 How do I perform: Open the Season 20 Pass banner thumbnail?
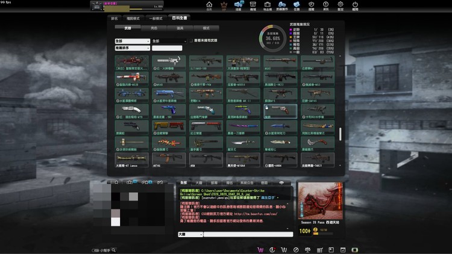coord(320,200)
